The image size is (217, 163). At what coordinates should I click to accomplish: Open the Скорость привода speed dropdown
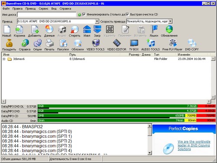coord(171,21)
